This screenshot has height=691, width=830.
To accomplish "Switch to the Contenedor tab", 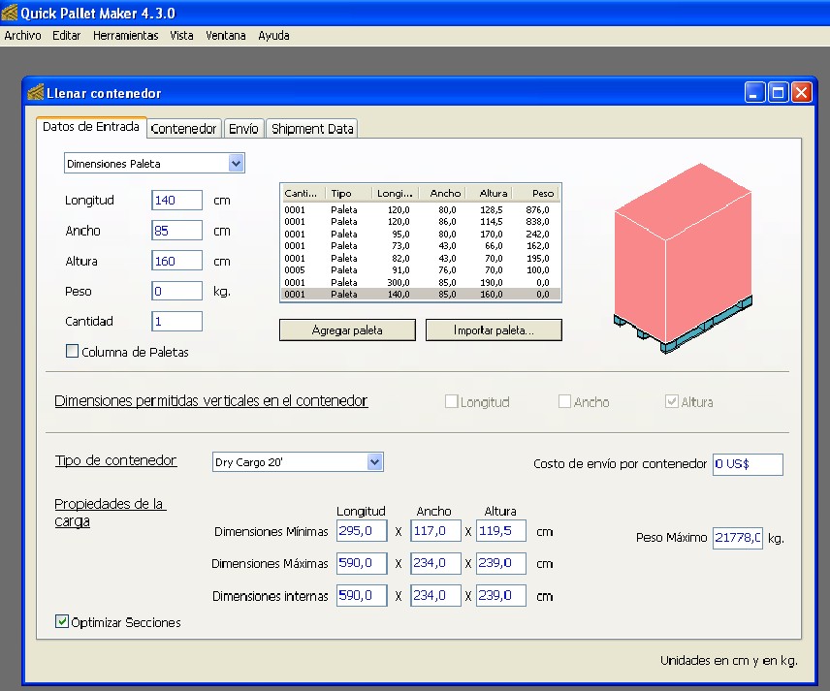I will [x=183, y=129].
